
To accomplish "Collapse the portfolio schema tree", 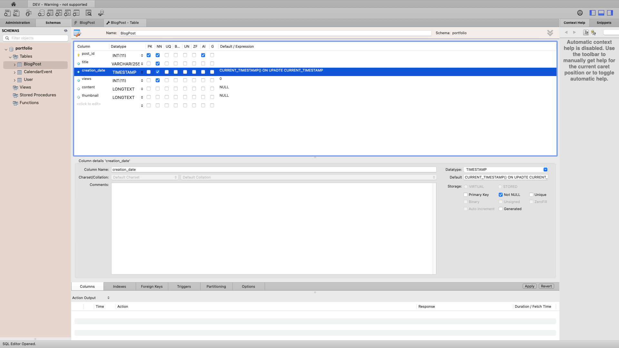I will tap(6, 49).
